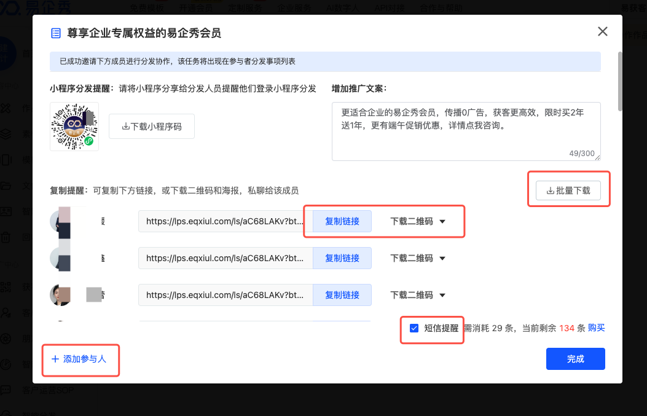Click into the promotional copy text area
Viewport: 647px width, 416px height.
click(x=466, y=131)
